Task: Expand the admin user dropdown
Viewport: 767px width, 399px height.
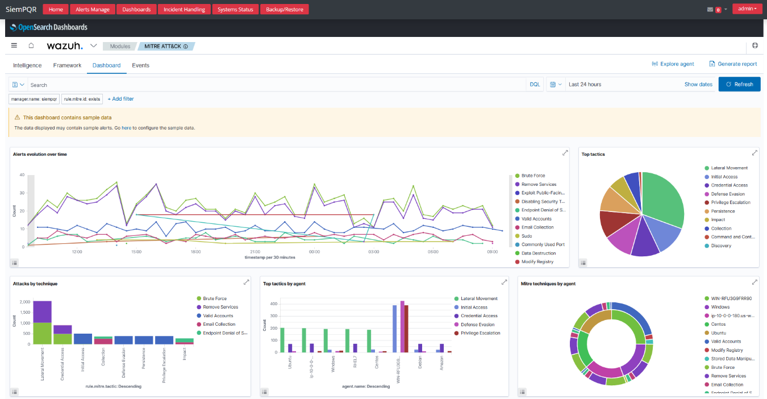Action: [747, 9]
